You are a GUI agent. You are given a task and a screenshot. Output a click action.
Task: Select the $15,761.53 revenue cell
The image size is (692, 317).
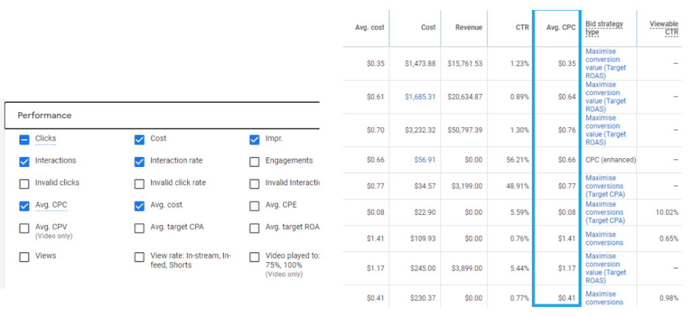(x=465, y=64)
